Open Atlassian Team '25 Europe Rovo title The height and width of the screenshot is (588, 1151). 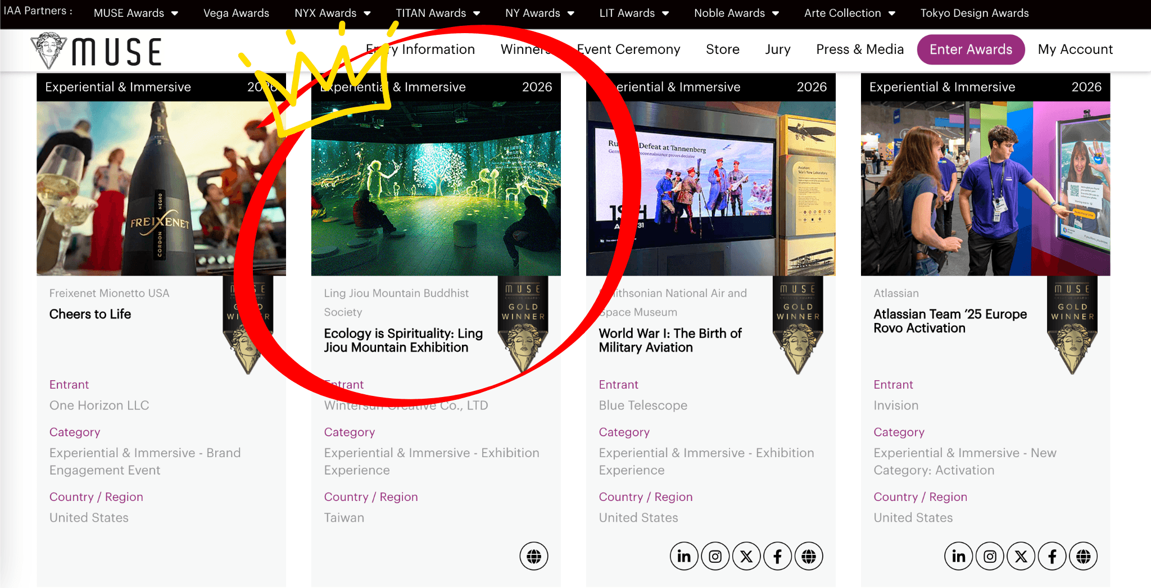click(x=950, y=321)
